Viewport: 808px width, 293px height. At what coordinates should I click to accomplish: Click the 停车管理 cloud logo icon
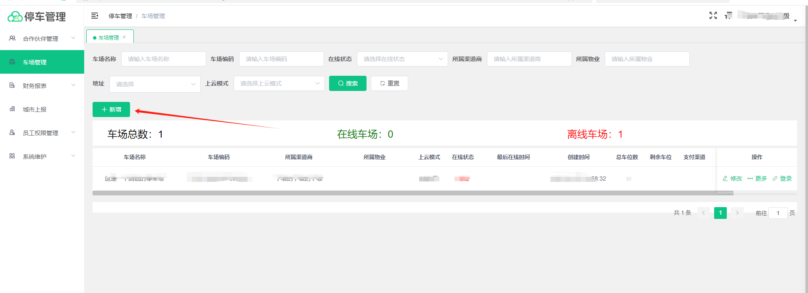[x=15, y=16]
